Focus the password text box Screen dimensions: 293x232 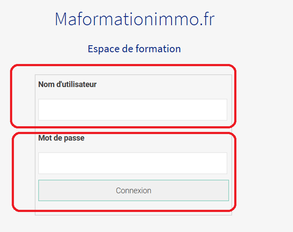tap(132, 163)
